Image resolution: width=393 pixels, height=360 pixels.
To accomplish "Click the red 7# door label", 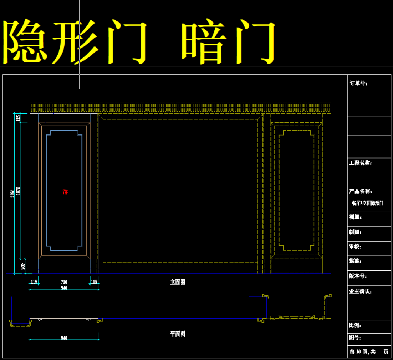I will click(x=65, y=192).
